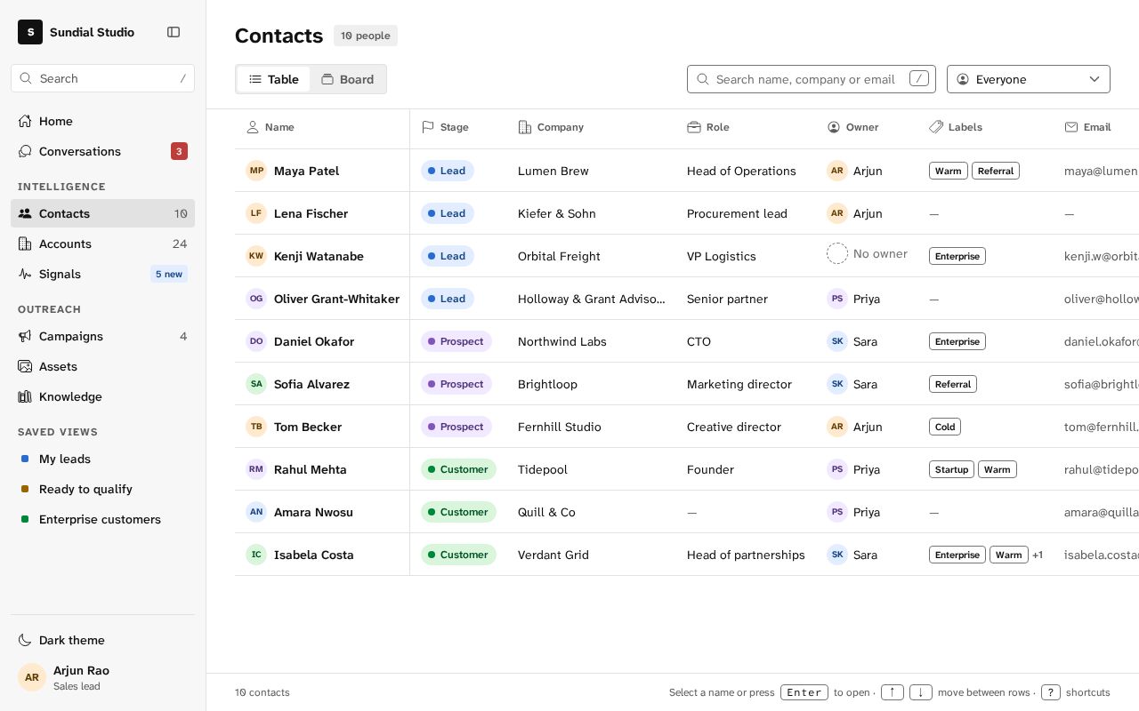Open Campaigns in the sidebar
Image resolution: width=1139 pixels, height=711 pixels.
(x=102, y=336)
